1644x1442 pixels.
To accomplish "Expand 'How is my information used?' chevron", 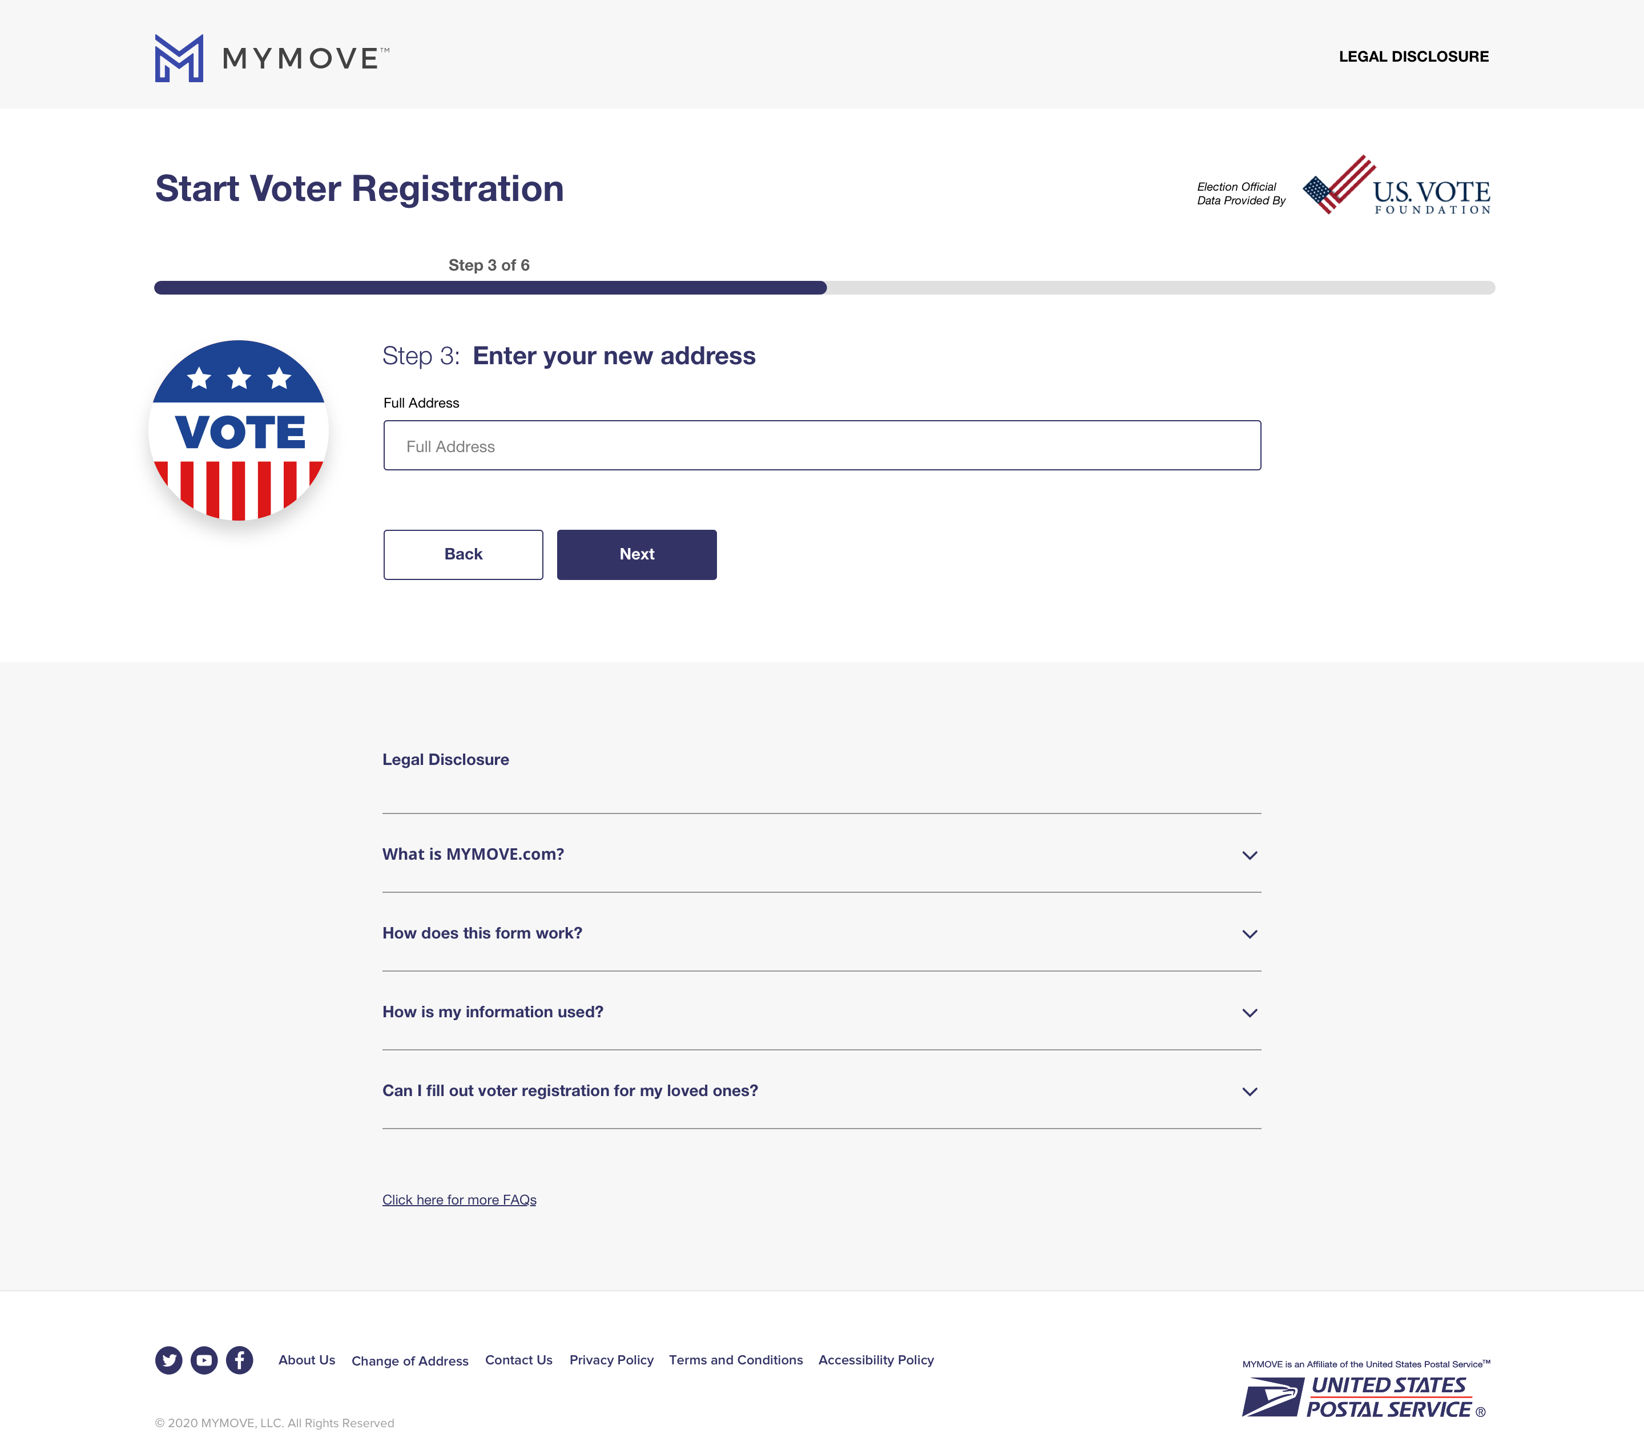I will 1249,1013.
